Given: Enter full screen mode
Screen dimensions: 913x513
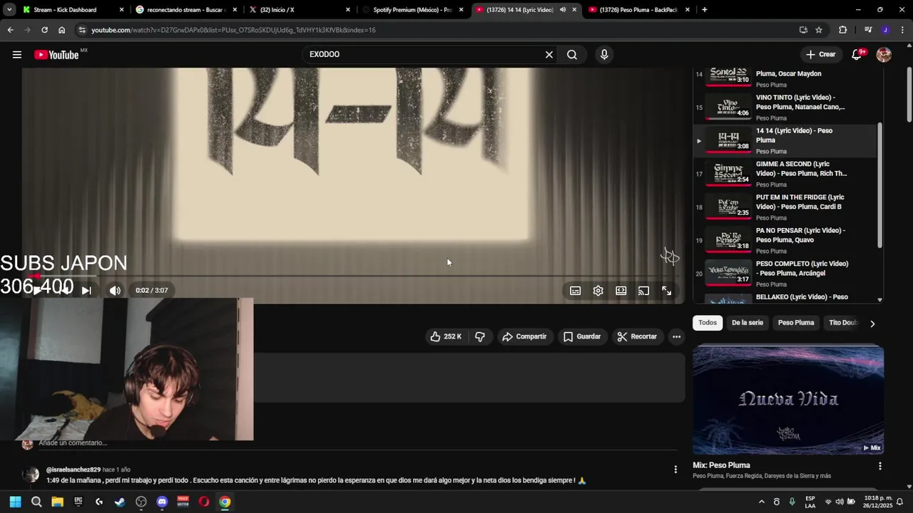Looking at the screenshot, I should [x=666, y=291].
